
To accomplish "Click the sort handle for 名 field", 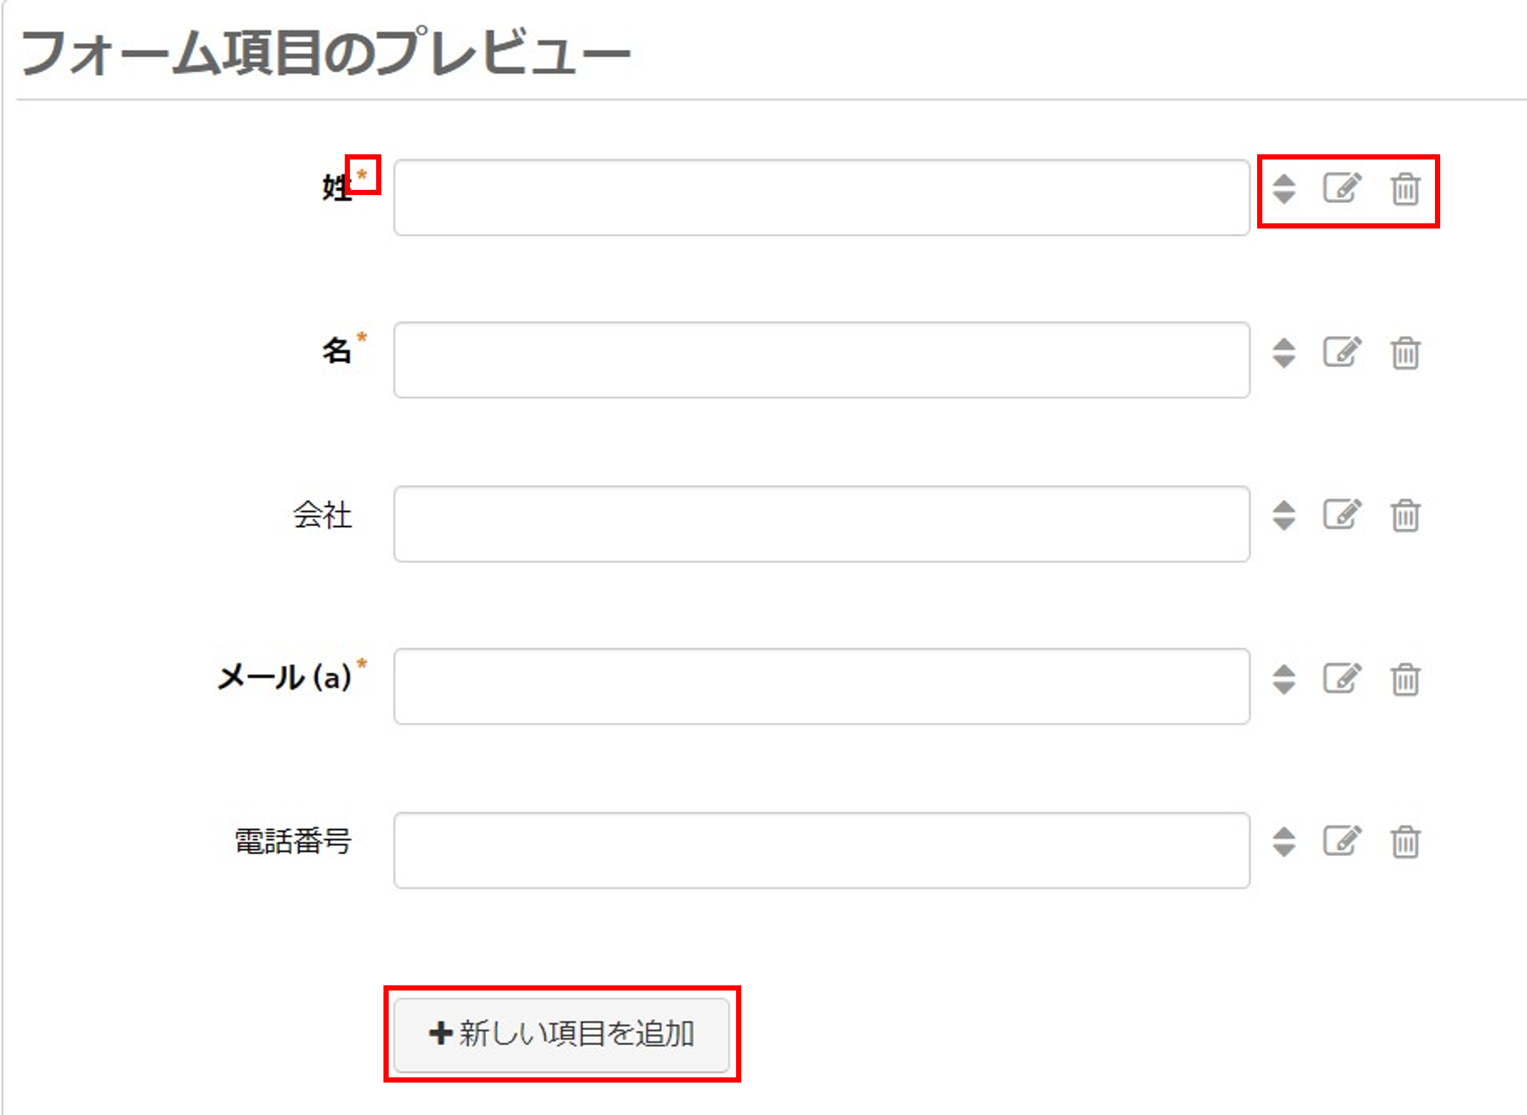I will pyautogui.click(x=1284, y=353).
